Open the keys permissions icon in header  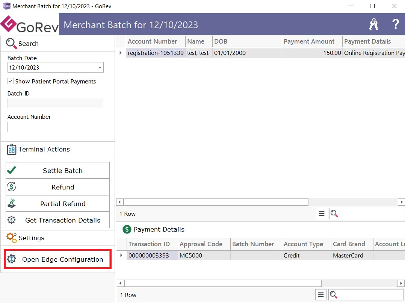(373, 24)
